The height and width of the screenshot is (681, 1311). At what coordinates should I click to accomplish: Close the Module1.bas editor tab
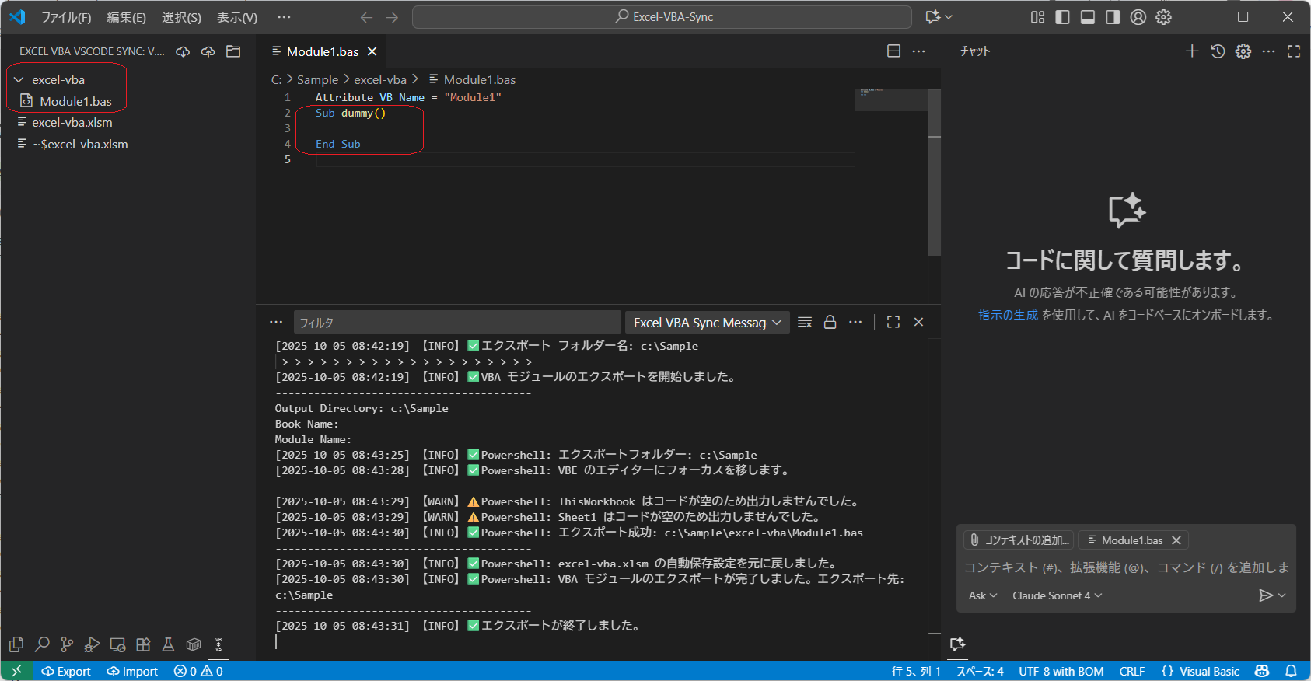click(x=372, y=51)
